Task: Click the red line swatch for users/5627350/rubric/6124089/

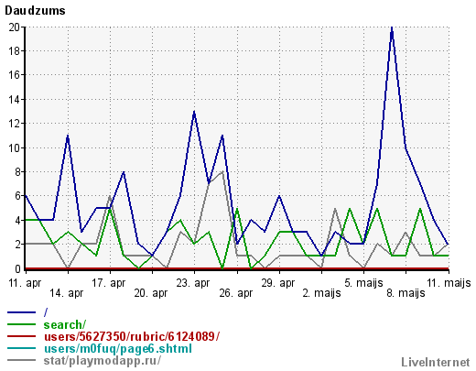Action: [21, 336]
